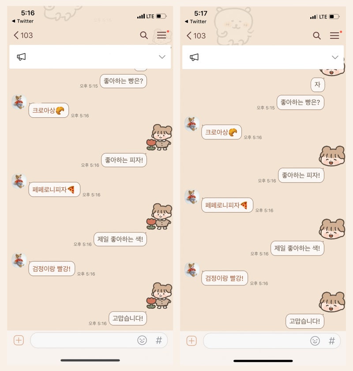Go back via 103 in right chat

pos(196,36)
